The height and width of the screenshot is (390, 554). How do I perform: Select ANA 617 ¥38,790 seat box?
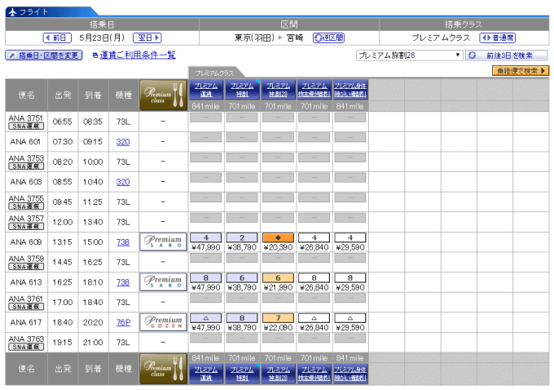click(242, 318)
